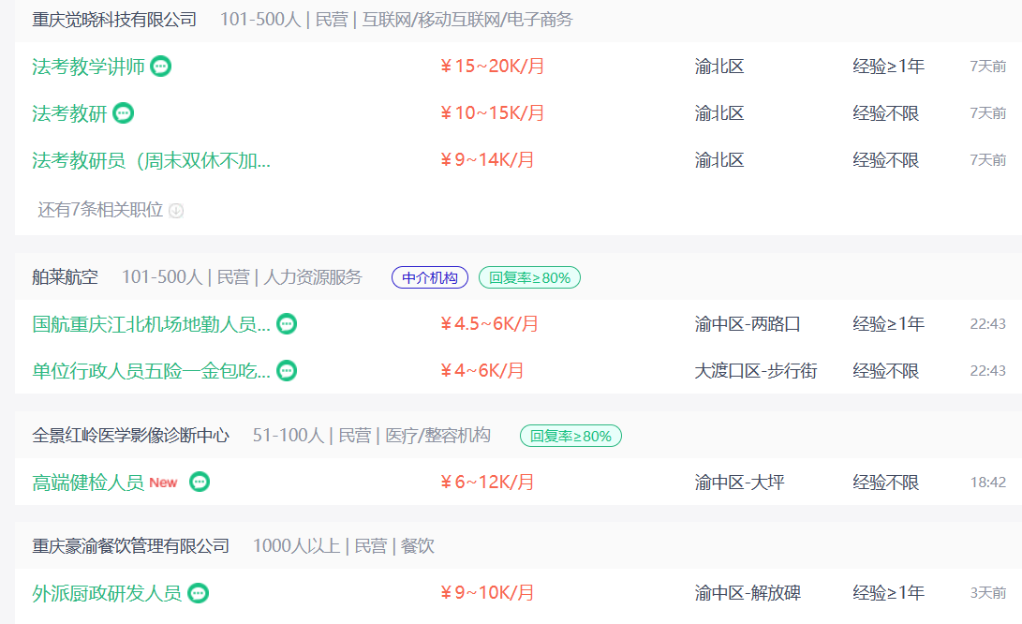Click salary ¥15~20K/月 of 法考教学讲师

[x=492, y=66]
